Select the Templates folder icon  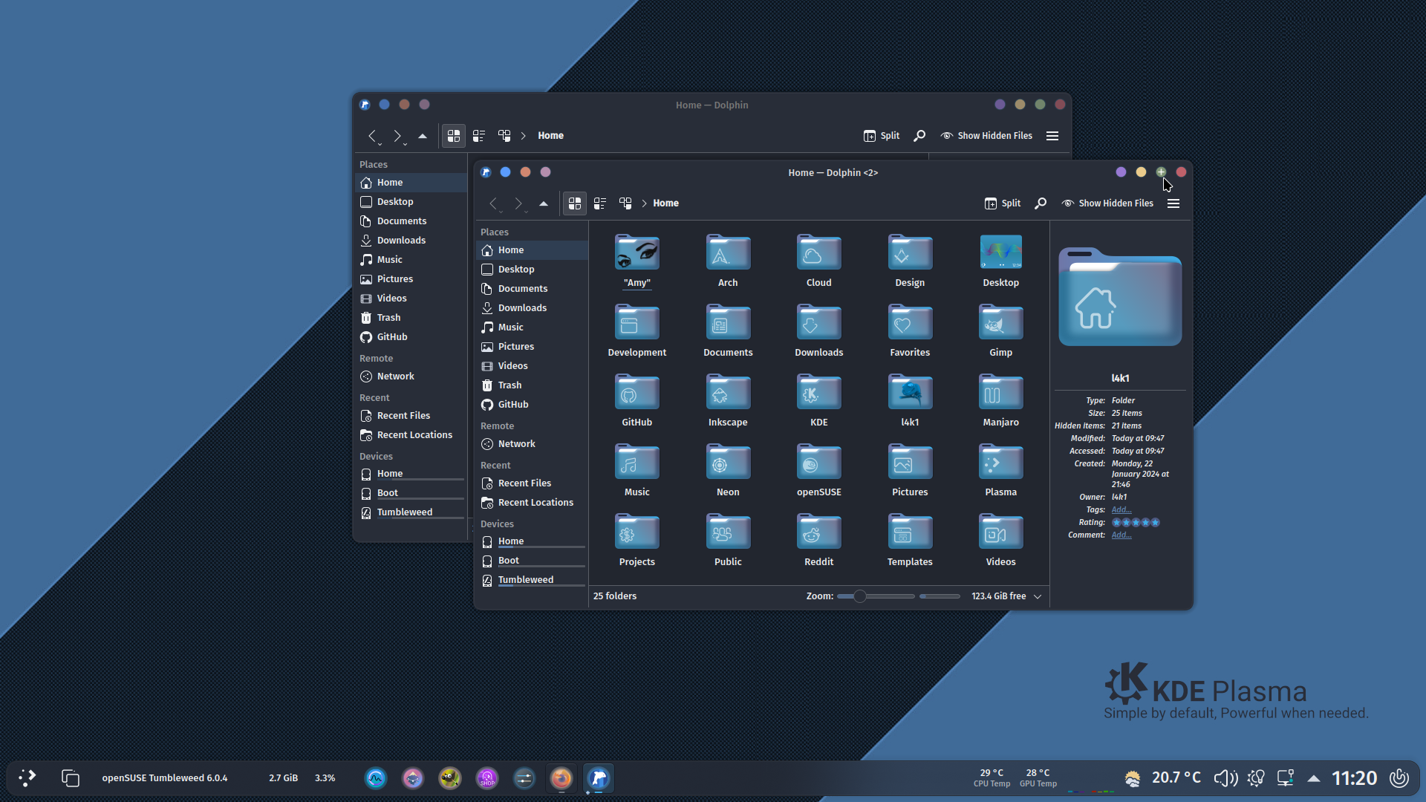click(910, 532)
